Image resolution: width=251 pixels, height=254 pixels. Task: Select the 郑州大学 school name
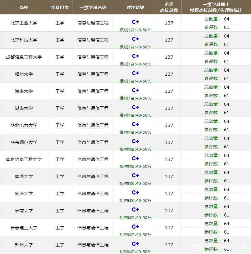click(x=24, y=245)
